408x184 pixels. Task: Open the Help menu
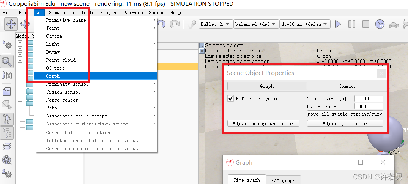point(176,13)
